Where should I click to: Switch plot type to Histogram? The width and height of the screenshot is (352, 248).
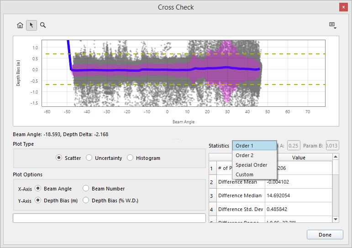coord(130,158)
